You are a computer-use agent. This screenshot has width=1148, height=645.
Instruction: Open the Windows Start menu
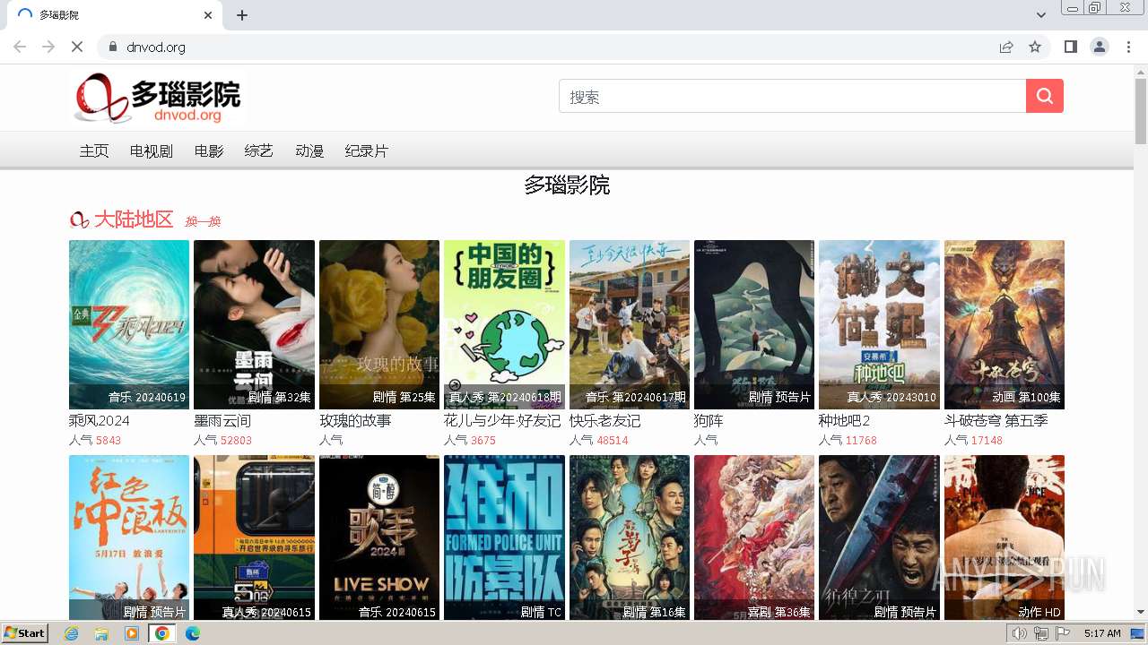pyautogui.click(x=25, y=632)
